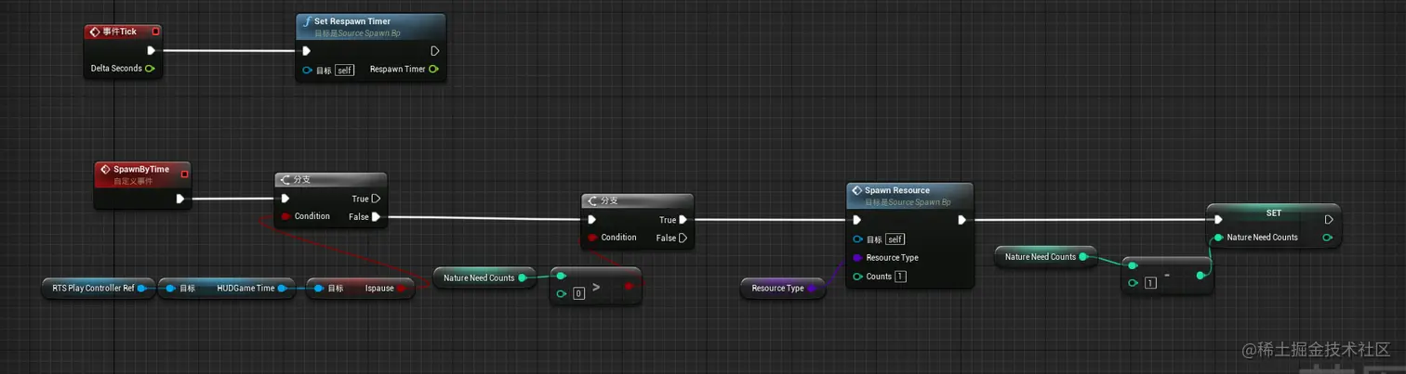Image resolution: width=1406 pixels, height=374 pixels.
Task: Click the self field in Set Respawn Timer
Action: pos(344,71)
